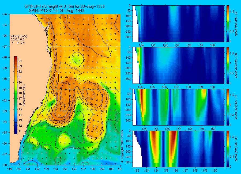Click the subtitle "SPINUP4 SST for 30-Aug-1993"
The height and width of the screenshot is (174, 241).
point(57,11)
